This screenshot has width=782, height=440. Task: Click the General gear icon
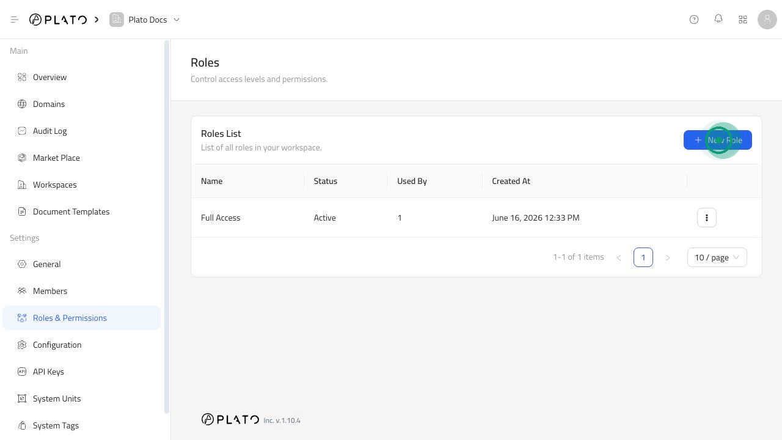(22, 264)
